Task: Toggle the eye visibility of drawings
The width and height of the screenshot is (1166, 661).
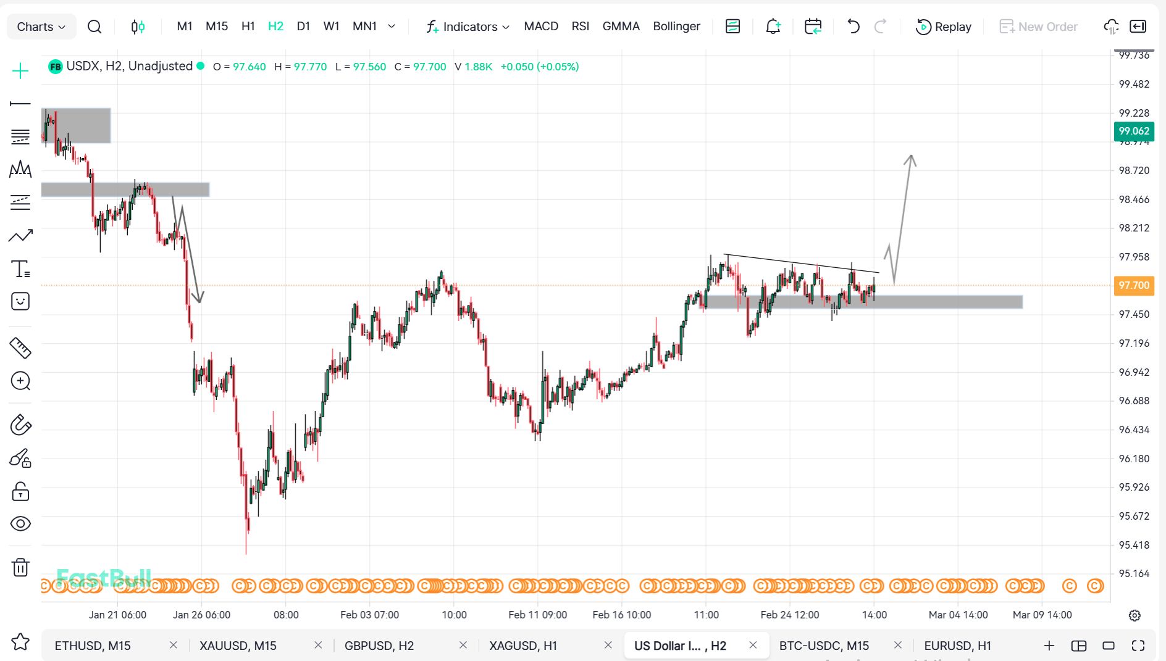Action: coord(20,523)
